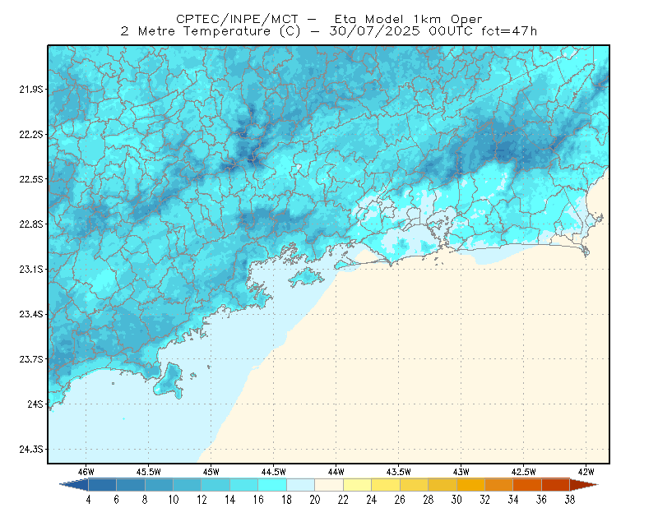The image size is (658, 508).
Task: Click the 28-30 colorbar swatch
Action: coord(443,485)
